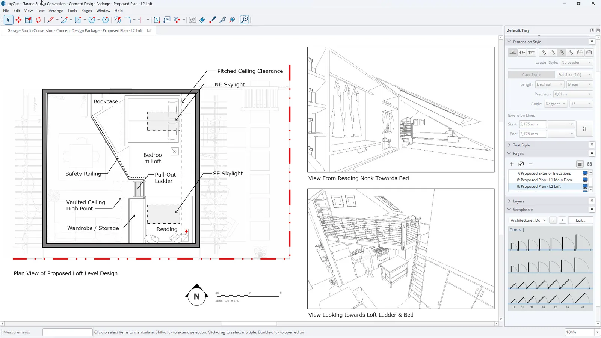
Task: Select the red pencil Line tool
Action: tap(50, 20)
